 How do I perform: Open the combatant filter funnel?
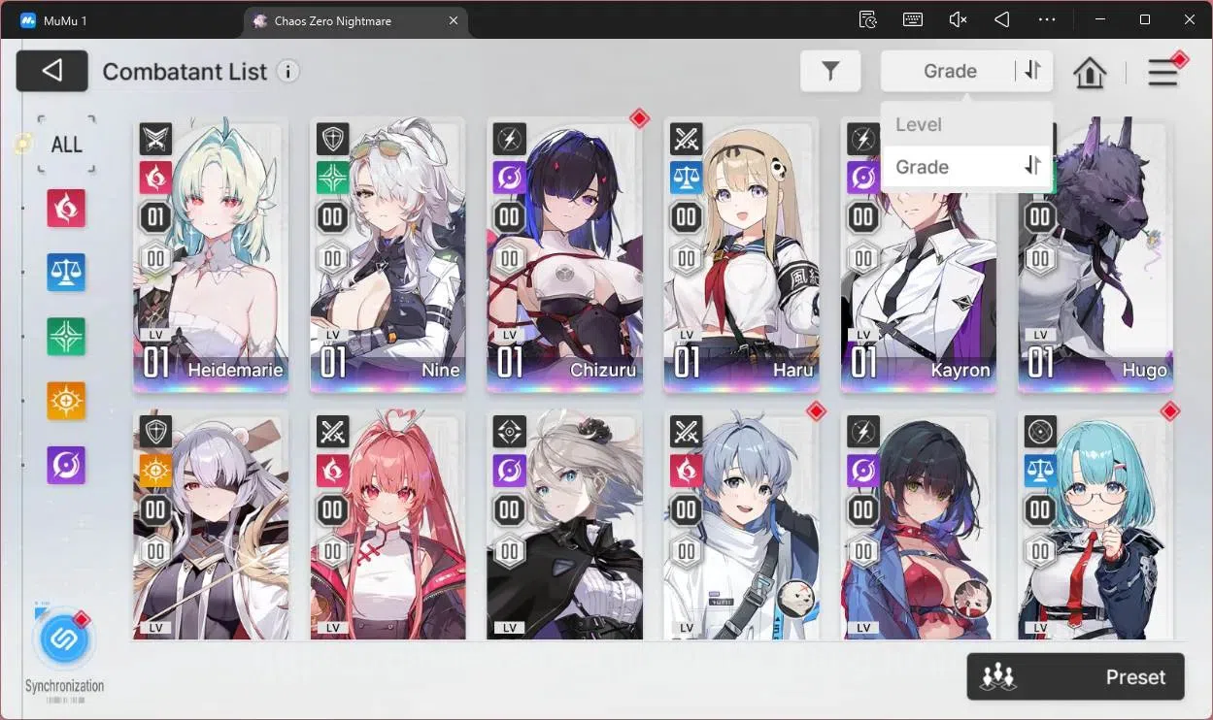[830, 71]
